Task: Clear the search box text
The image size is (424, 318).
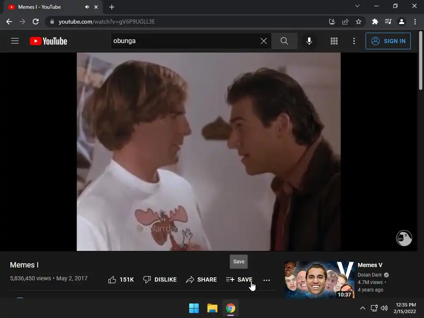Action: point(264,41)
